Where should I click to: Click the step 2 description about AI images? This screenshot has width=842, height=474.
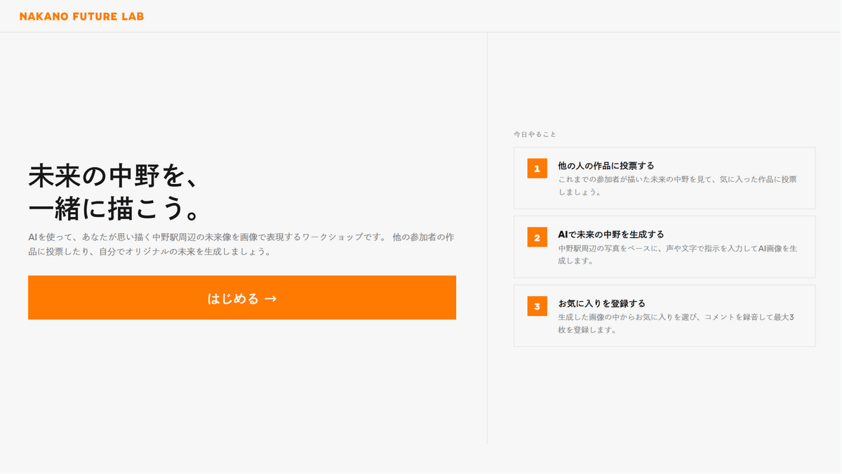(677, 254)
